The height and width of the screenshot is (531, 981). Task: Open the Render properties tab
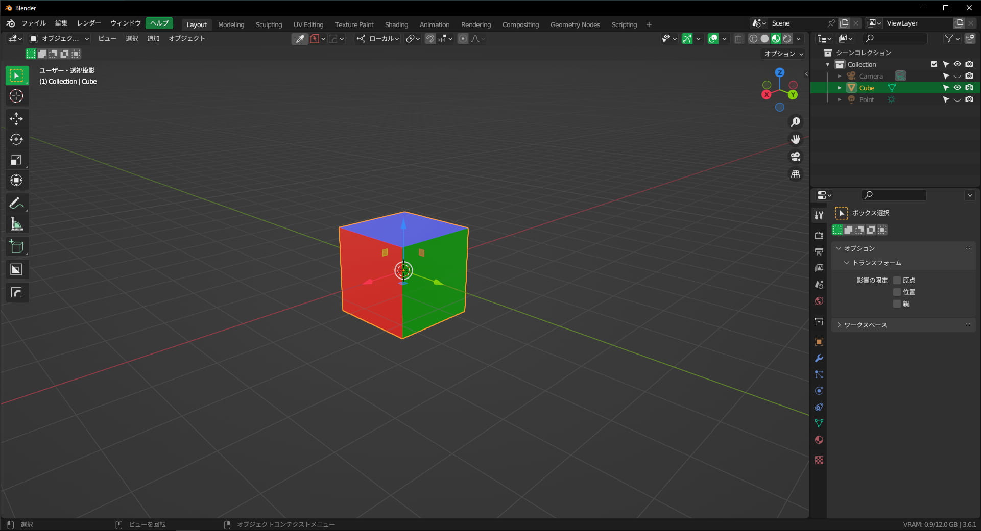[x=819, y=235]
